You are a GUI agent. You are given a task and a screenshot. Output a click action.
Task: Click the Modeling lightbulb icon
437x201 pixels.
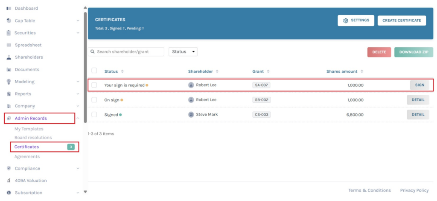point(9,82)
